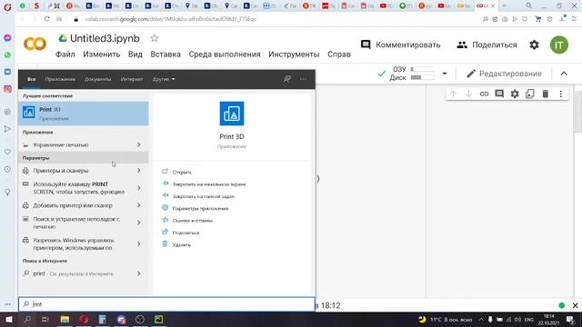Open the Вид menu
This screenshot has height=327, width=582.
tap(135, 54)
